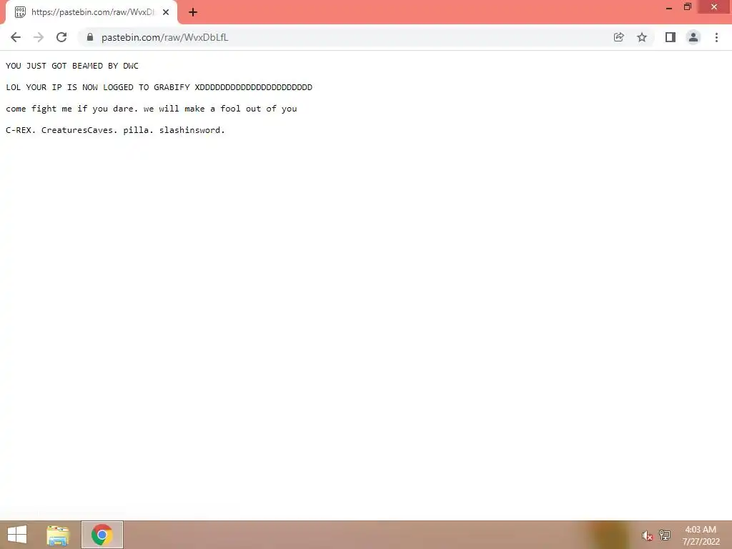Click the line starting 'C-REX. CreaturesCaves.'
This screenshot has height=549, width=732.
pyautogui.click(x=115, y=130)
